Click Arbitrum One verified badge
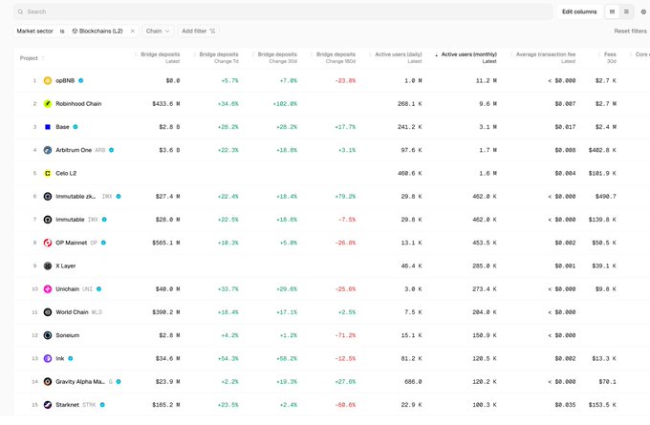The image size is (650, 425). click(x=112, y=150)
